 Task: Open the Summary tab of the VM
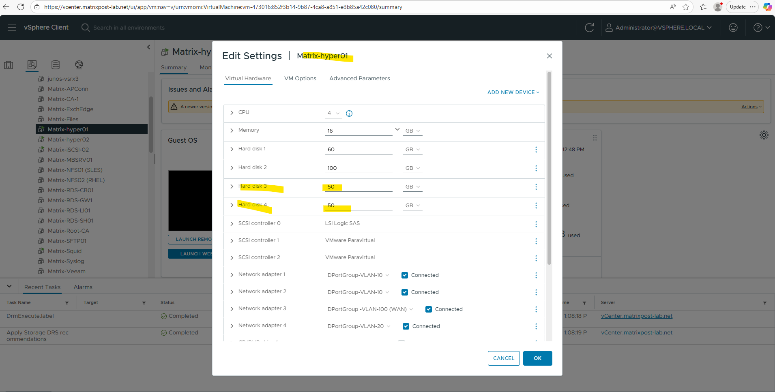pos(174,68)
